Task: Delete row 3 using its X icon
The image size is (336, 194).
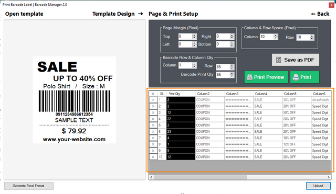Action: click(153, 112)
